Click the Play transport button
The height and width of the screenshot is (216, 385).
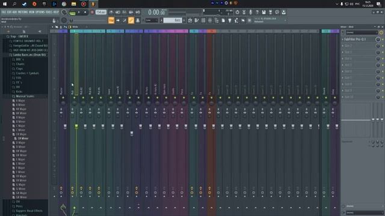(79, 12)
